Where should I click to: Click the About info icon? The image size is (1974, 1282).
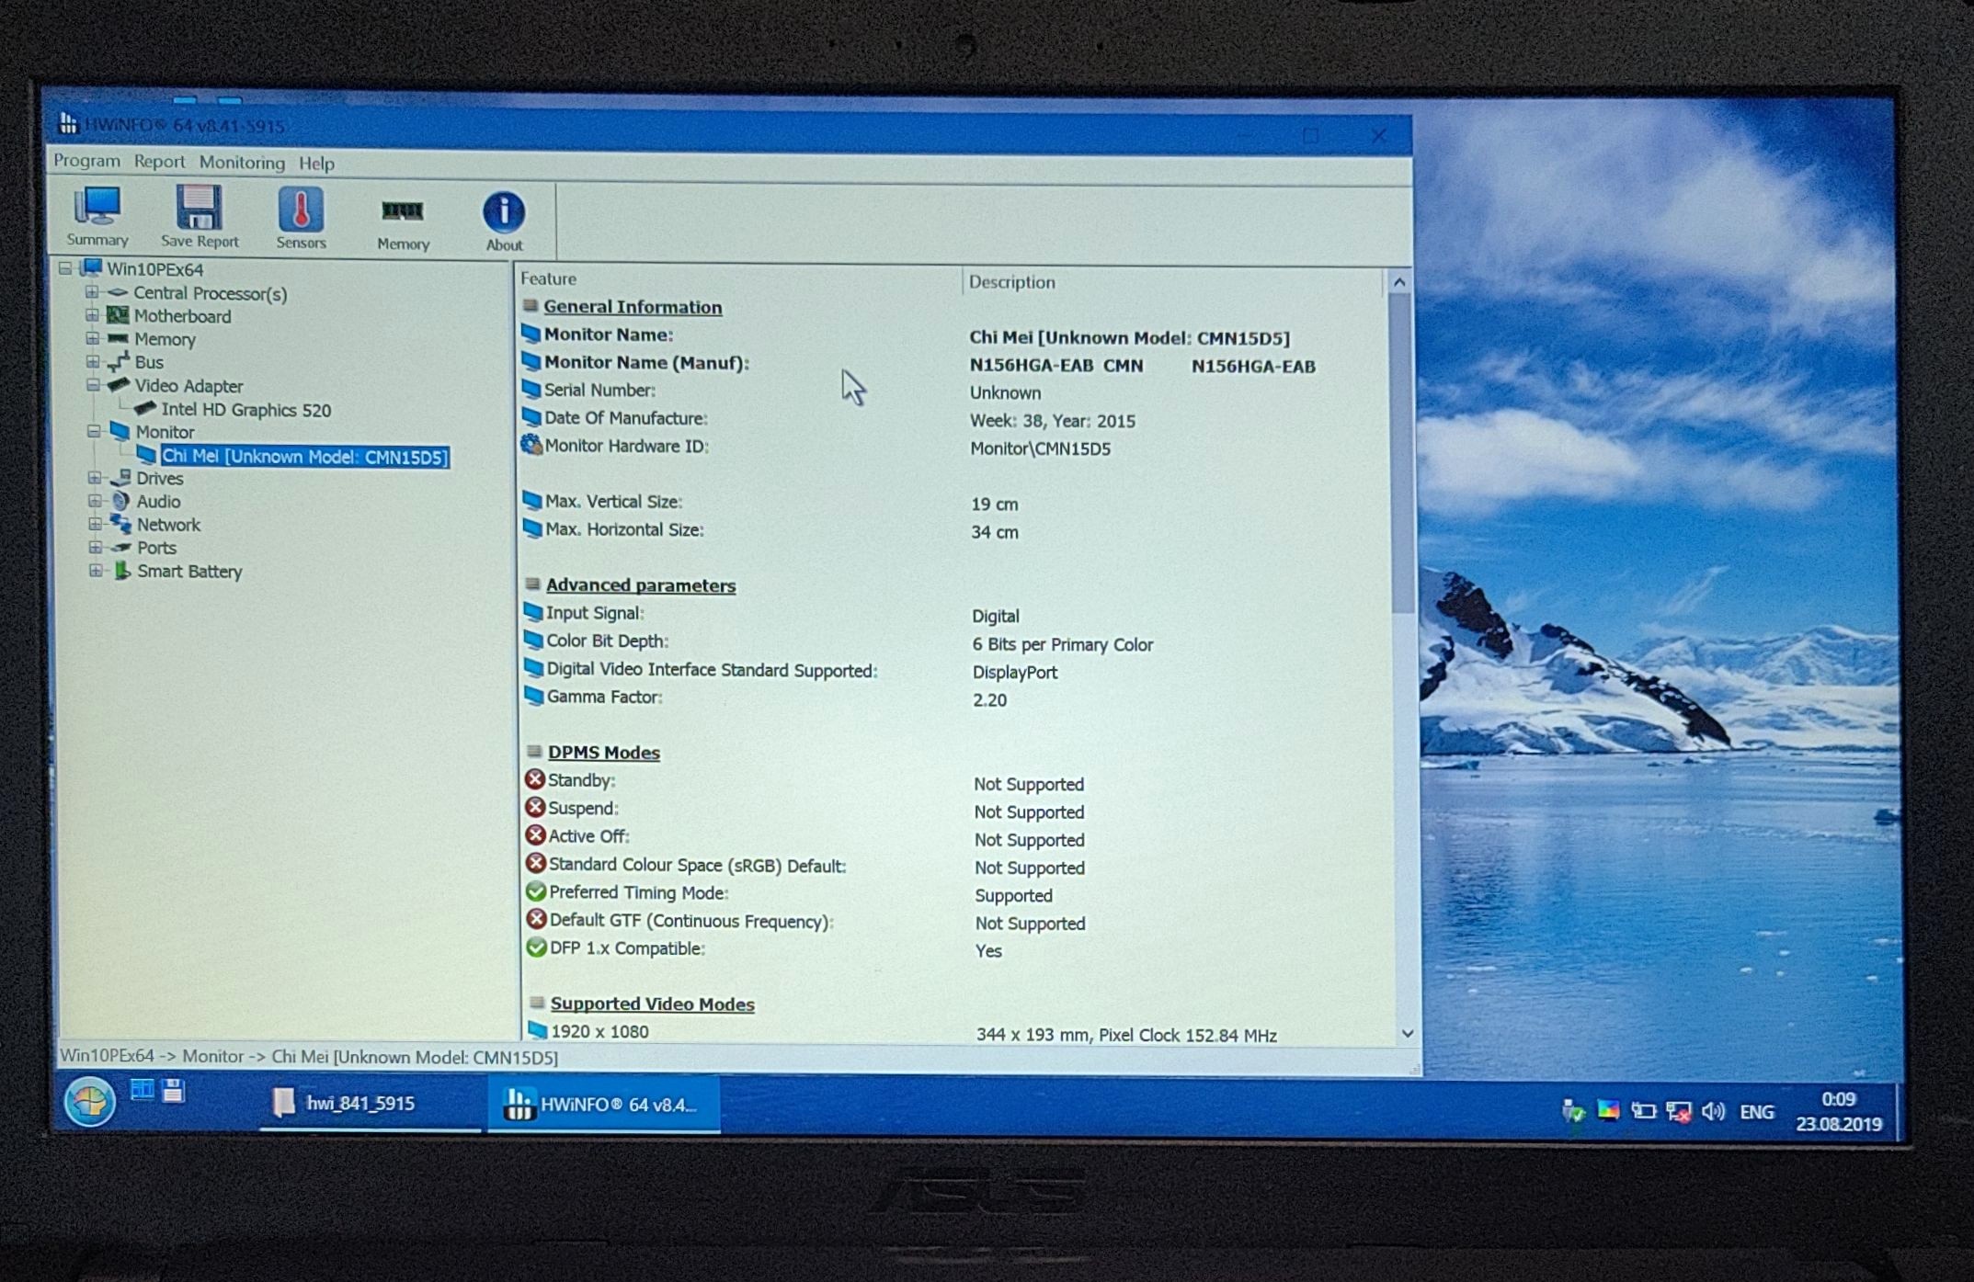pyautogui.click(x=504, y=221)
